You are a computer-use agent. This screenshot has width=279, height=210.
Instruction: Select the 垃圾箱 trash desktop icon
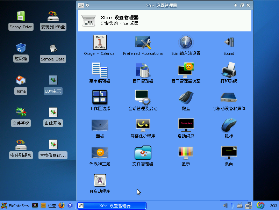click(x=21, y=53)
